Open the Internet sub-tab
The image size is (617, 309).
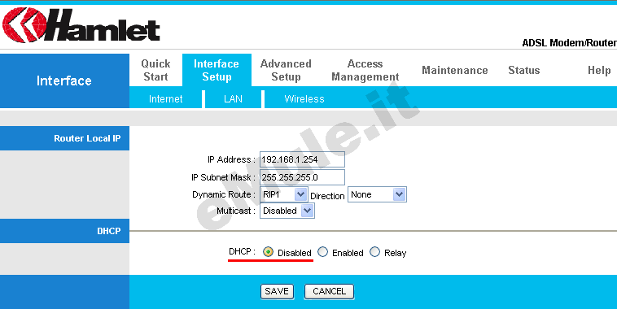[166, 99]
